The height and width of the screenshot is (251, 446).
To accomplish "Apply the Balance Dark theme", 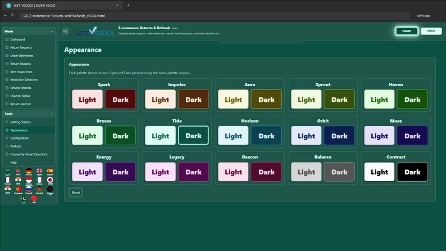I will point(339,172).
